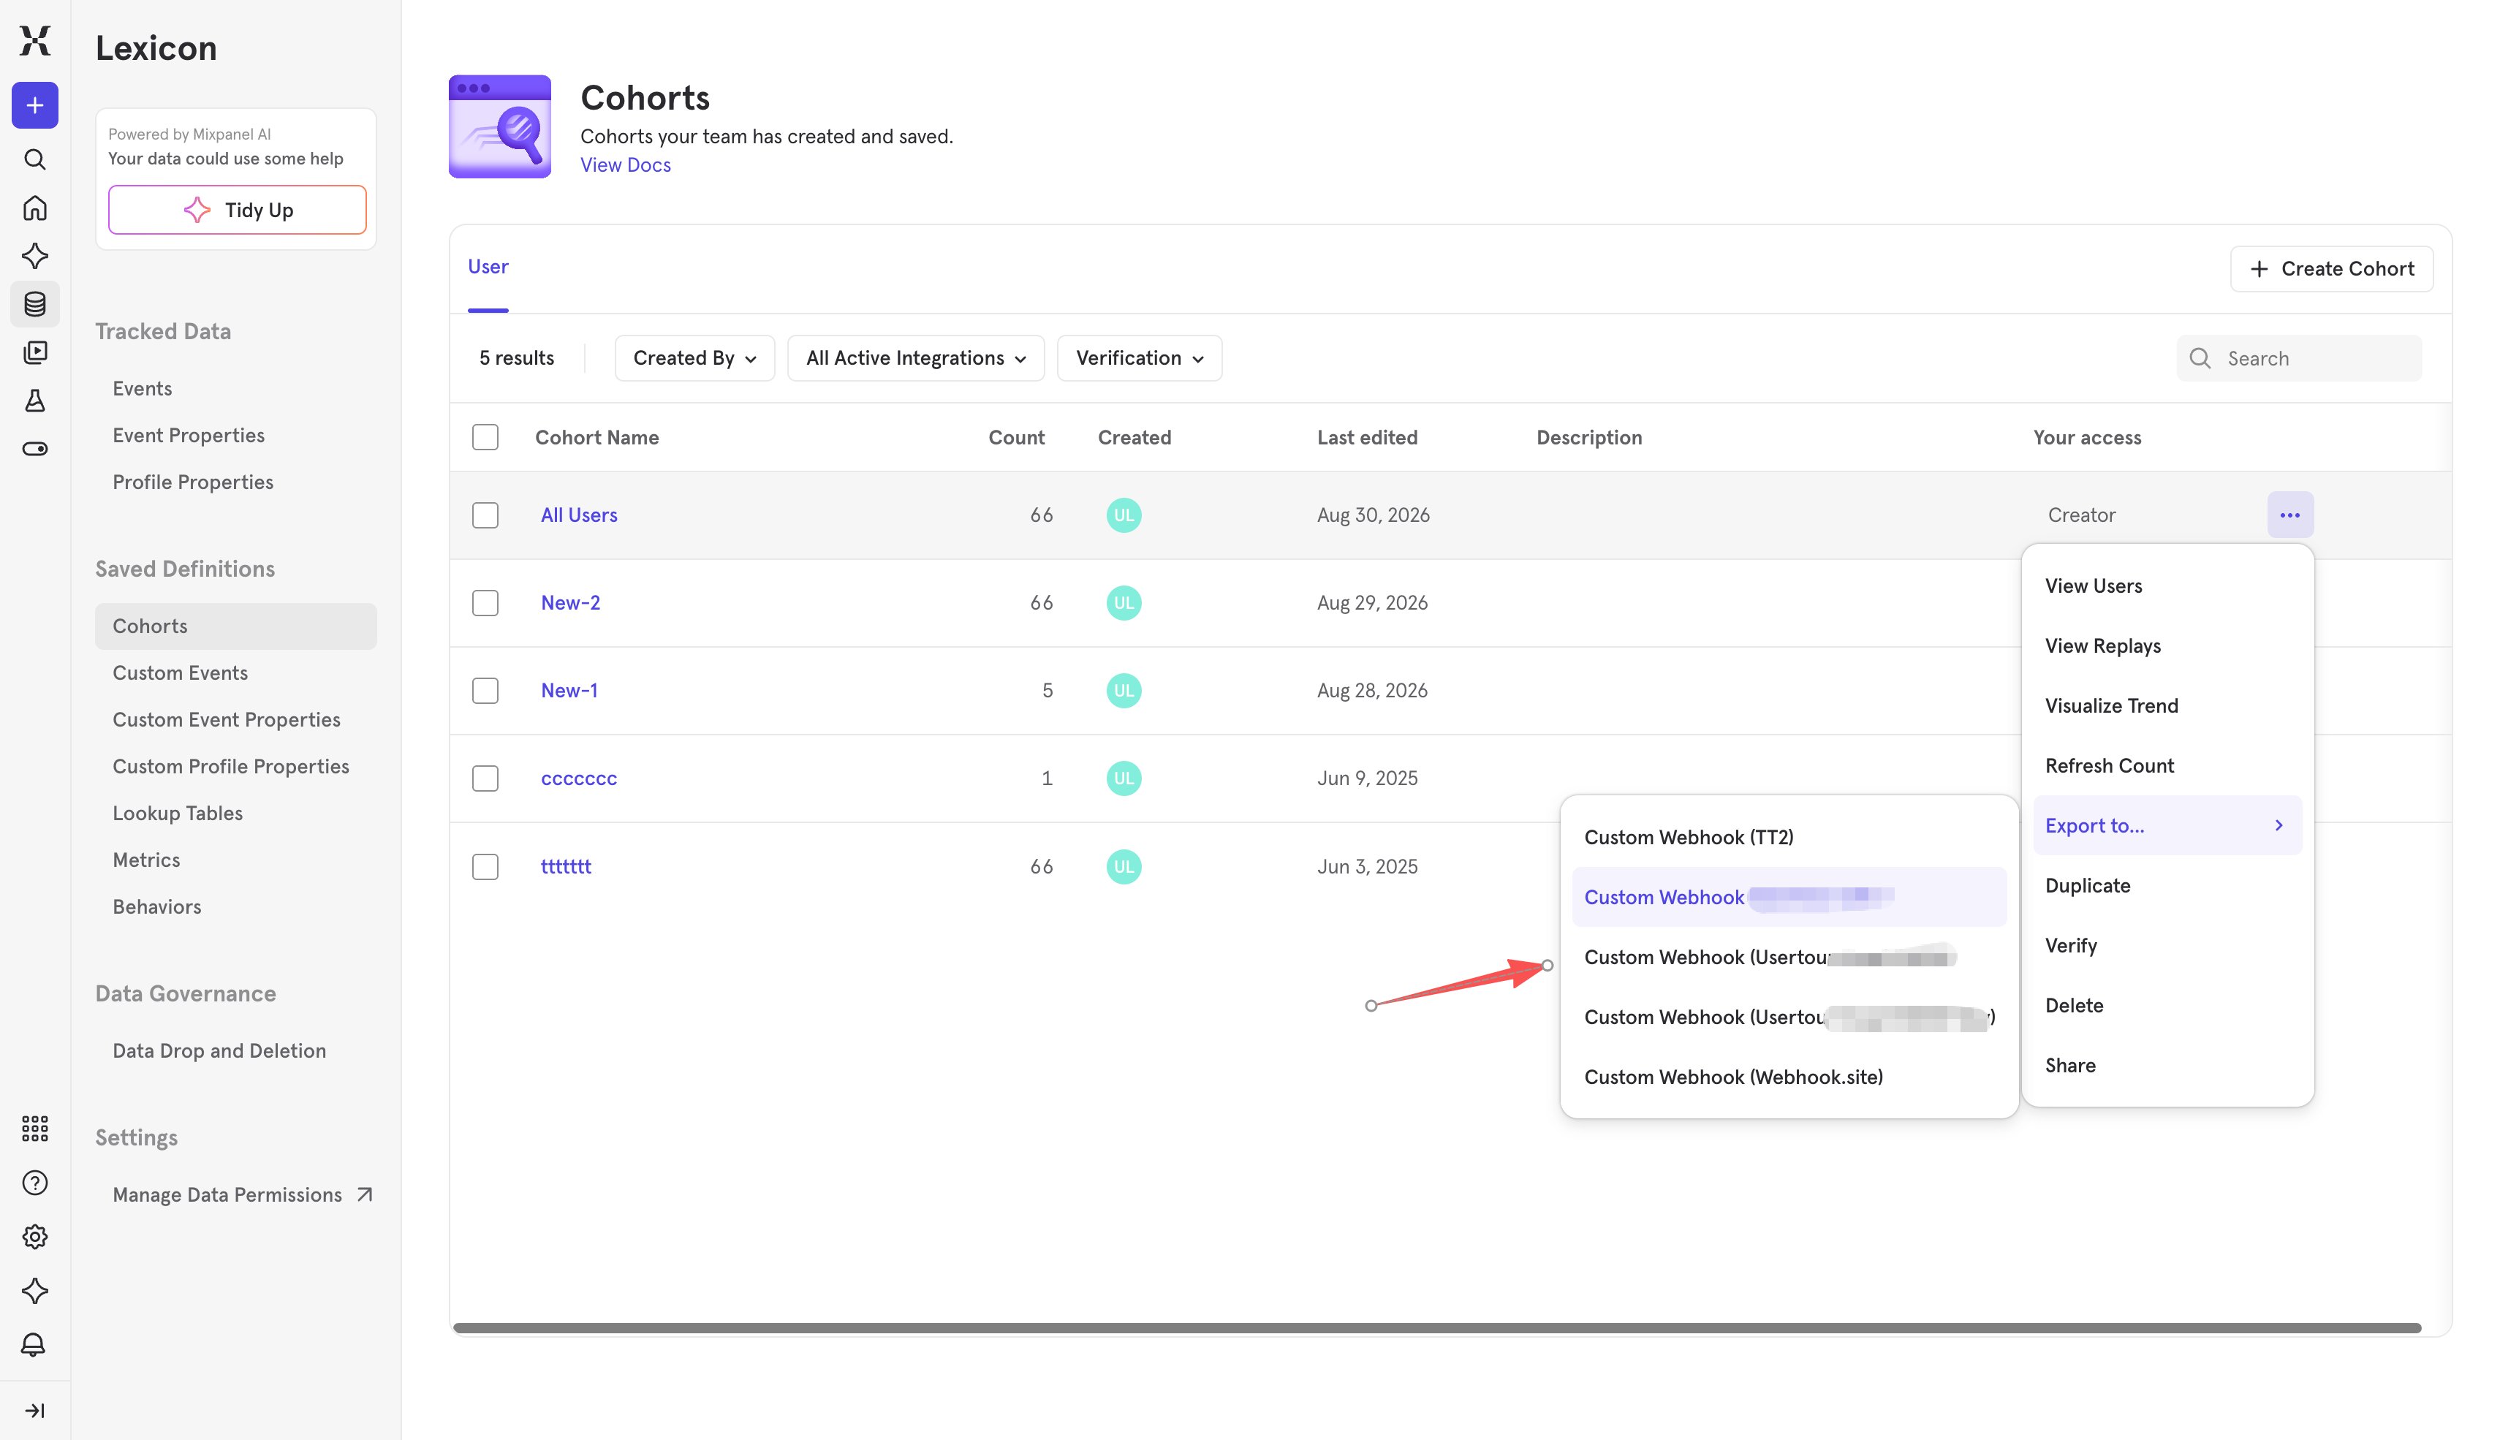Click the UL avatar in ccccccc row
Image resolution: width=2500 pixels, height=1440 pixels.
(x=1124, y=778)
